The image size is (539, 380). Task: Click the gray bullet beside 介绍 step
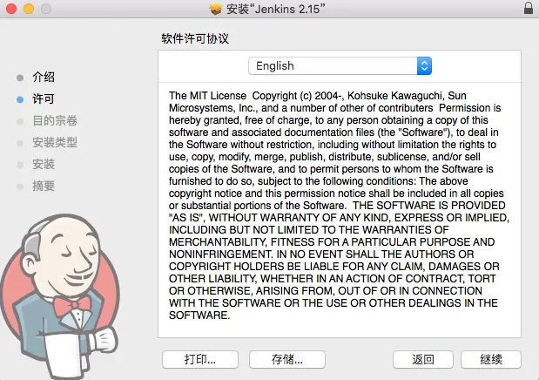pyautogui.click(x=20, y=78)
